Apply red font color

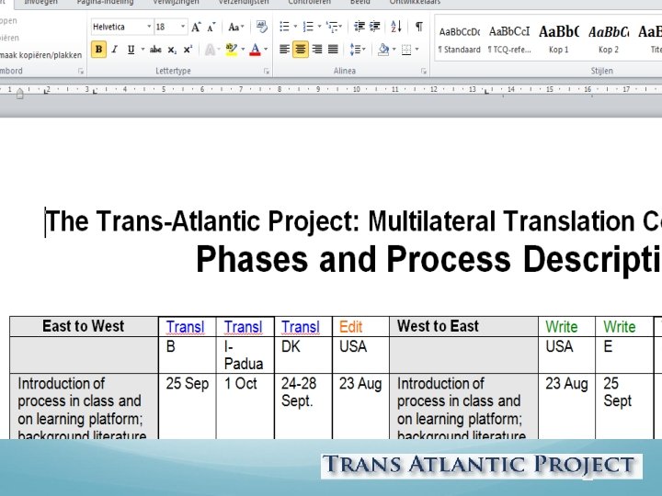point(255,50)
